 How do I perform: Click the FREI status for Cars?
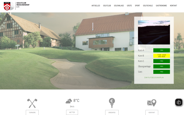coord(162,72)
